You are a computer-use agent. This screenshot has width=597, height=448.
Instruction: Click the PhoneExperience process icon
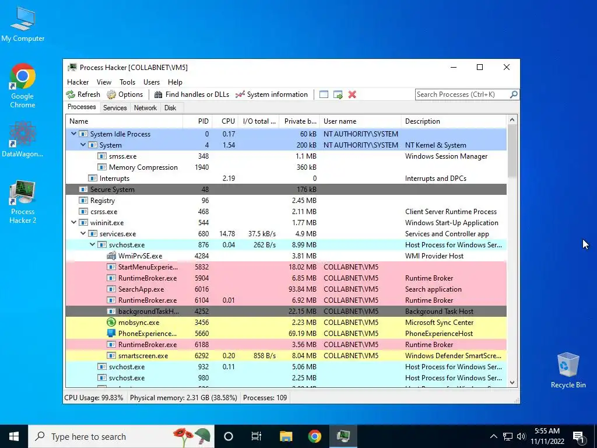[111, 333]
